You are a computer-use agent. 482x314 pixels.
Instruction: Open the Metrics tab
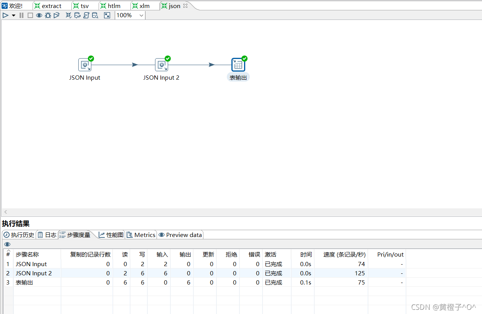[x=141, y=235]
